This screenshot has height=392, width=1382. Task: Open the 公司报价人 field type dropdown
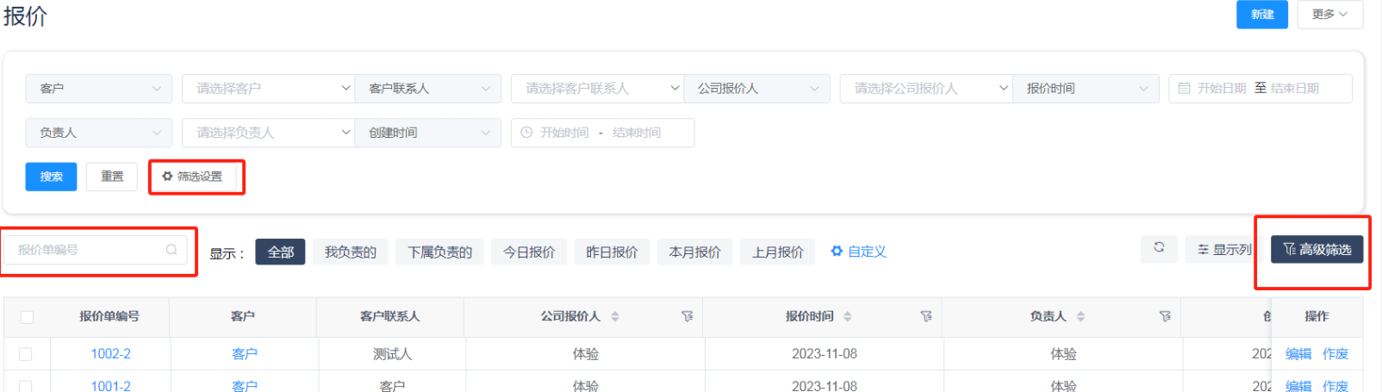757,89
